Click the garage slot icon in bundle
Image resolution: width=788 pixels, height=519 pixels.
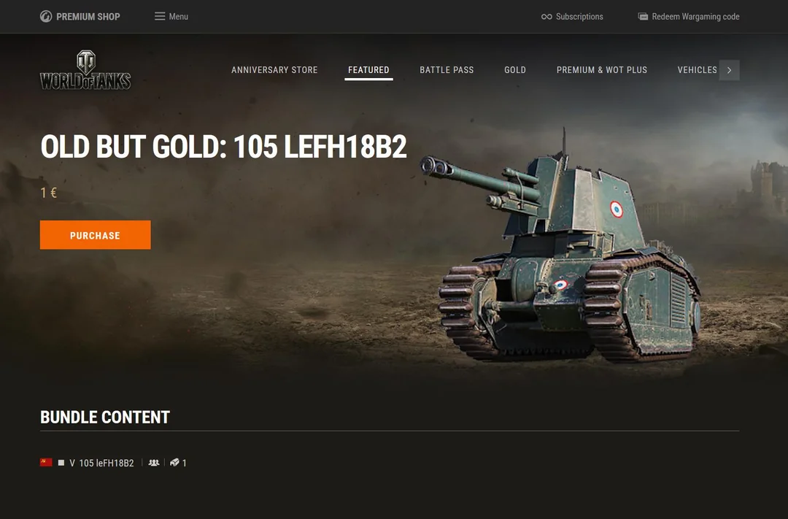(x=174, y=463)
